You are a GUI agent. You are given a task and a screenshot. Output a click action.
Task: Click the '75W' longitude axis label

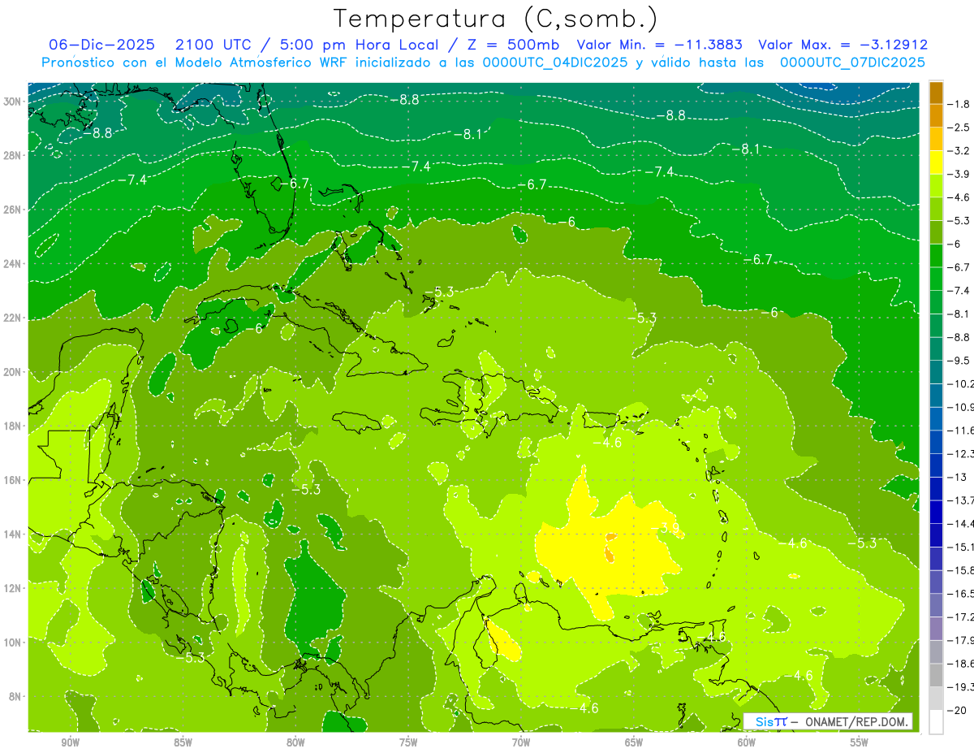pyautogui.click(x=408, y=742)
